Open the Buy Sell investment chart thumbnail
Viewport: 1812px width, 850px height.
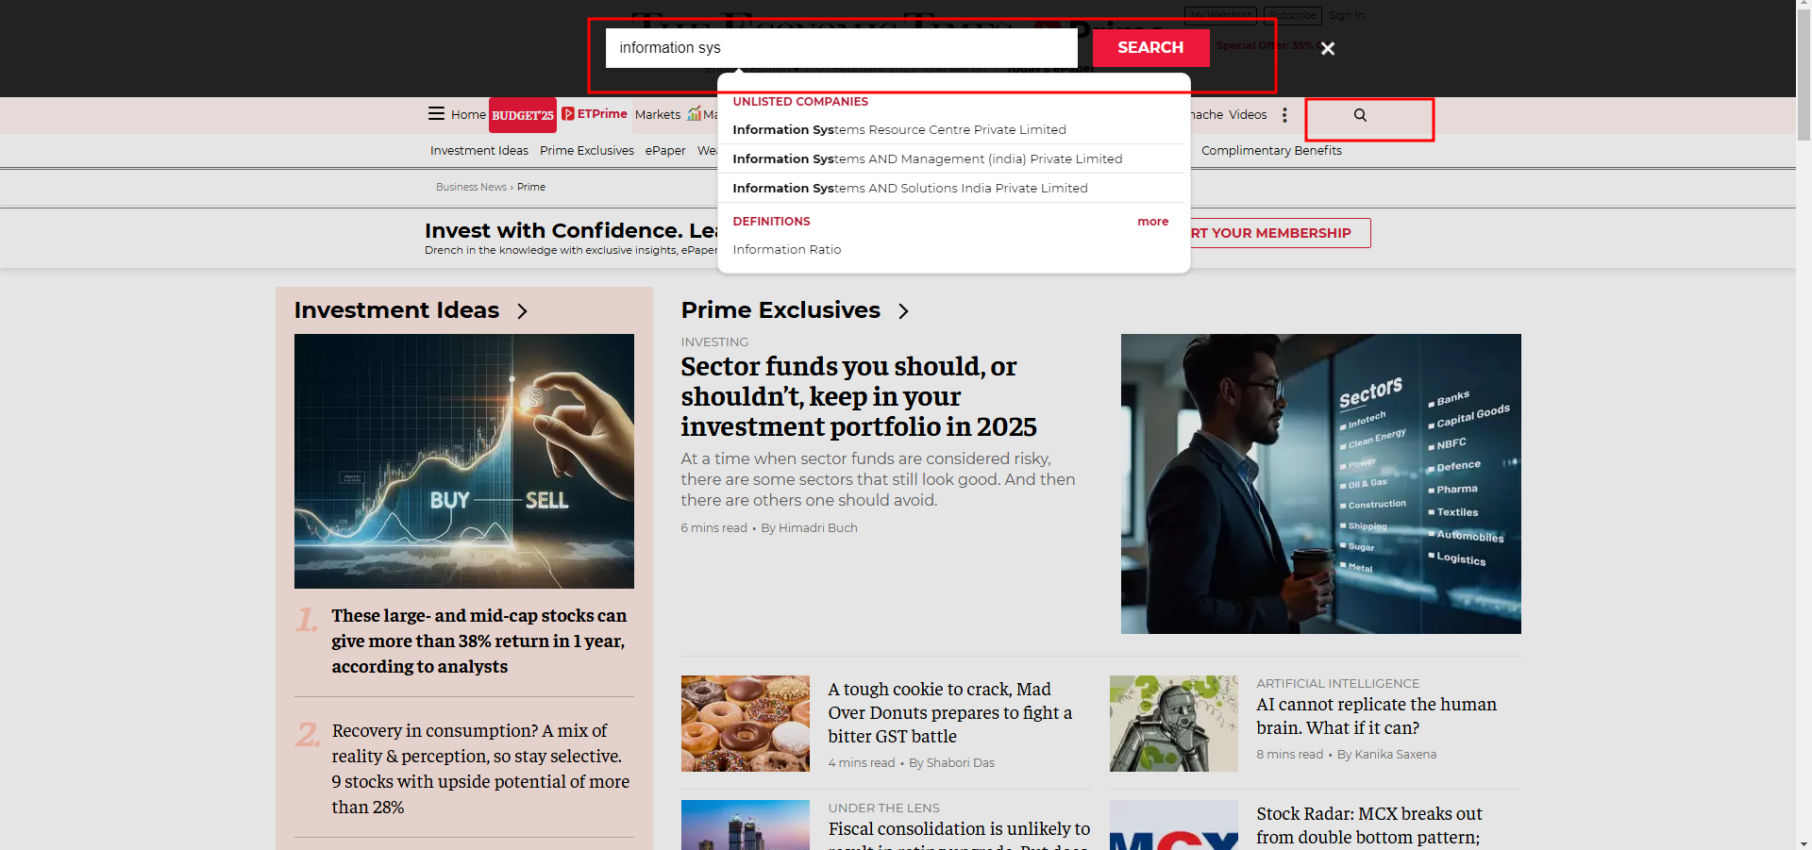(463, 461)
